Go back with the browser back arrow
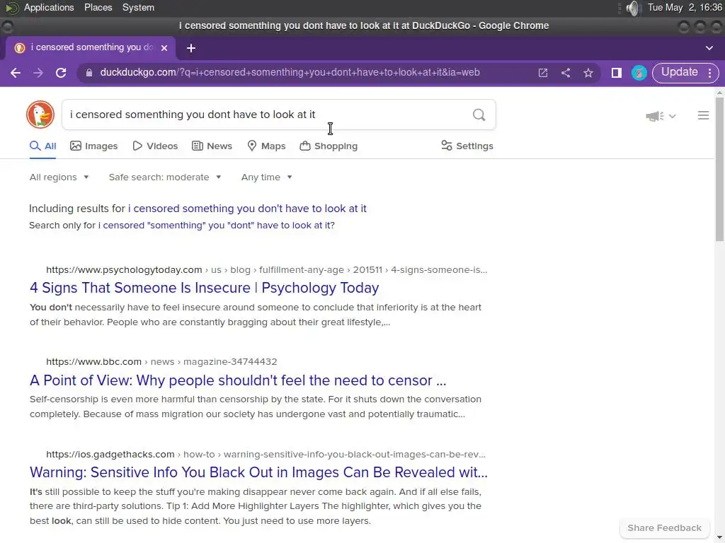Screen dimensions: 725x543 16,73
